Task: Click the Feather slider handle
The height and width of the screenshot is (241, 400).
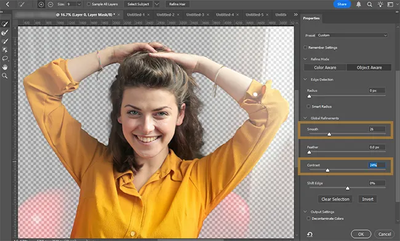Action: pyautogui.click(x=309, y=152)
